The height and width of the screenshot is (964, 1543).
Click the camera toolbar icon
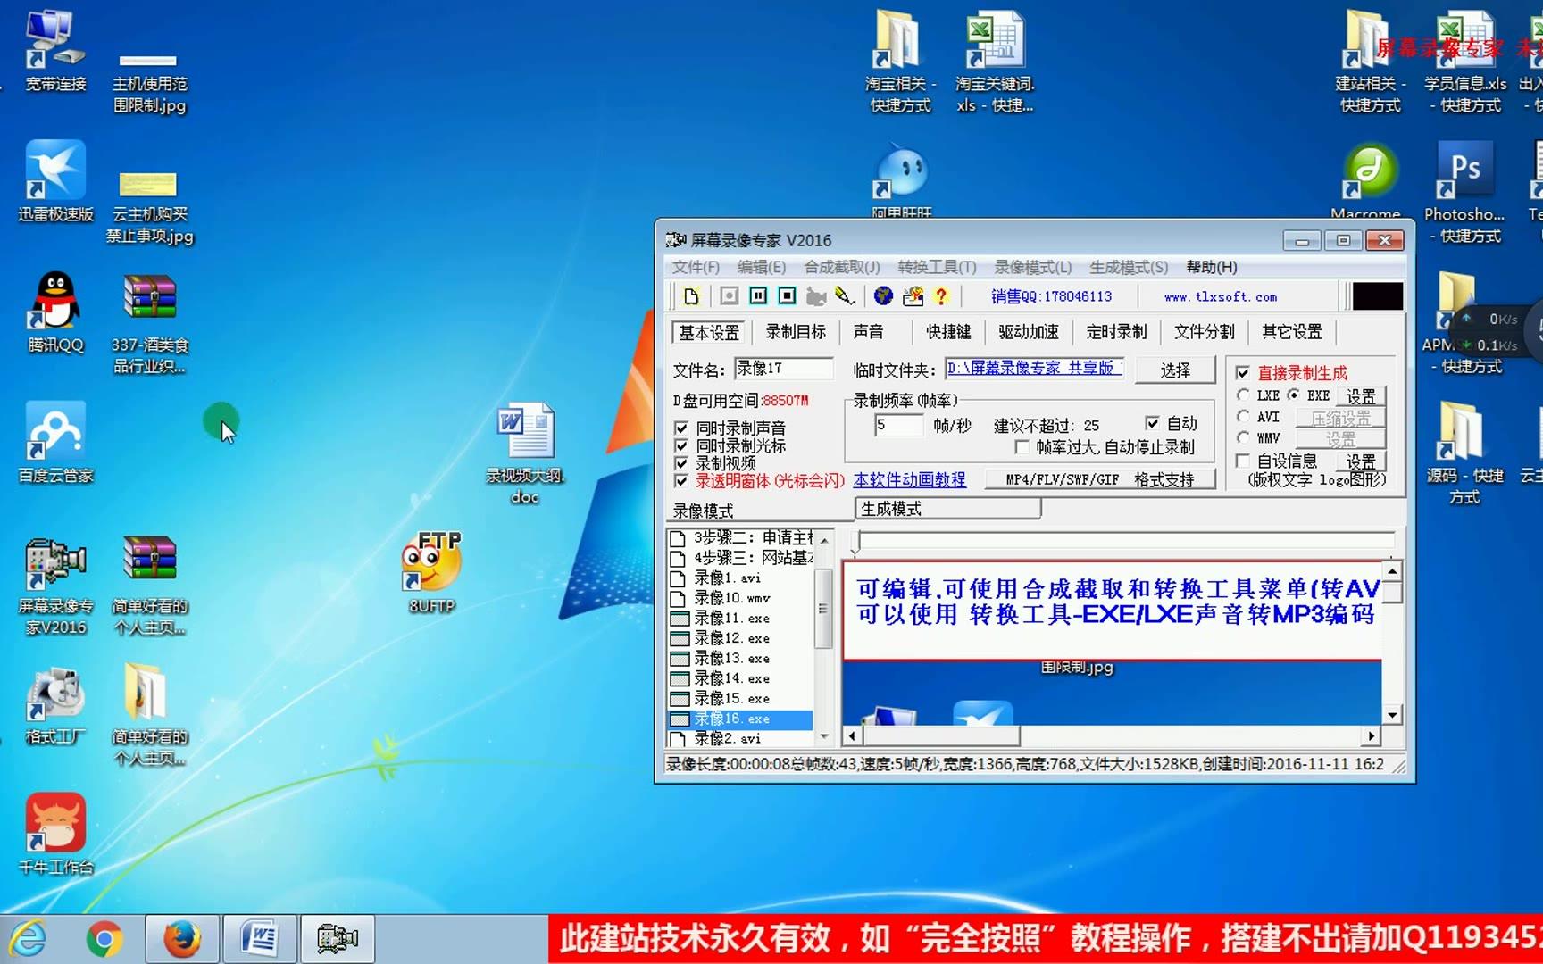coord(816,296)
